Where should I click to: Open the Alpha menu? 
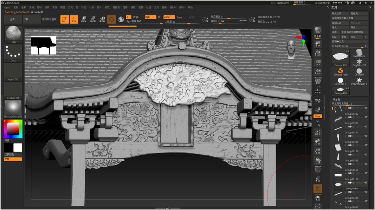click(7, 7)
